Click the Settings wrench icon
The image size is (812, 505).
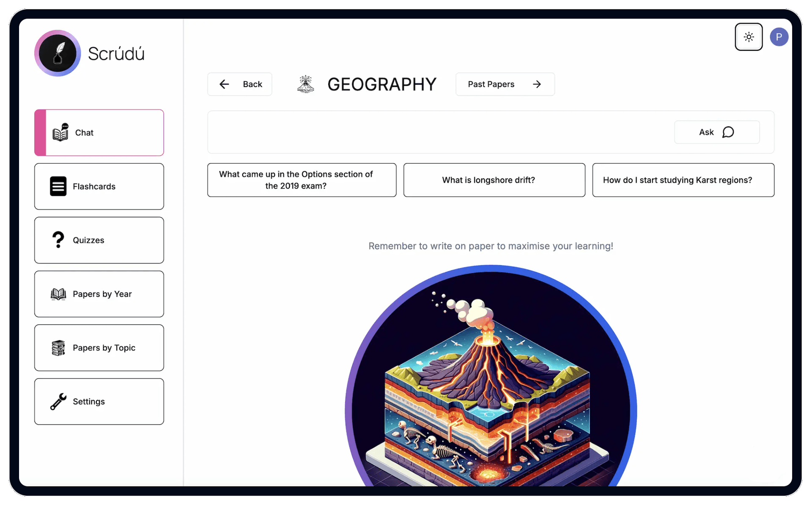tap(58, 401)
